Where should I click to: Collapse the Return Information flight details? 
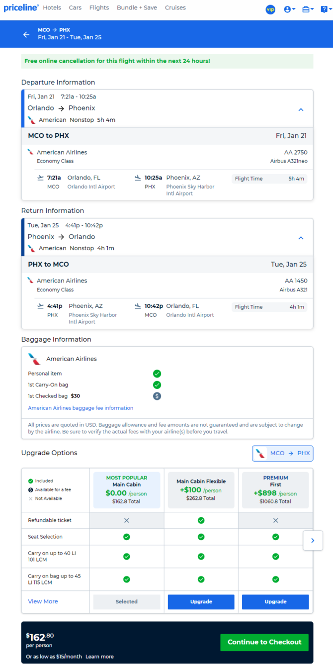point(301,238)
